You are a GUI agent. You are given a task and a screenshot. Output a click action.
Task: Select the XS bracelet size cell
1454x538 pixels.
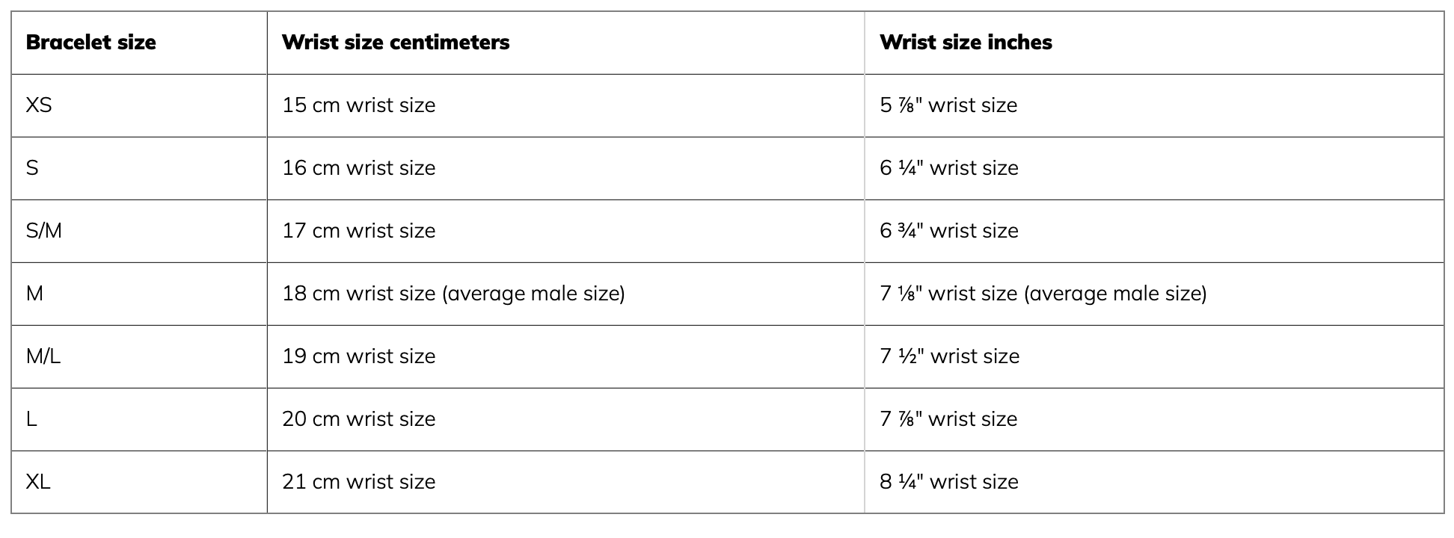point(39,105)
